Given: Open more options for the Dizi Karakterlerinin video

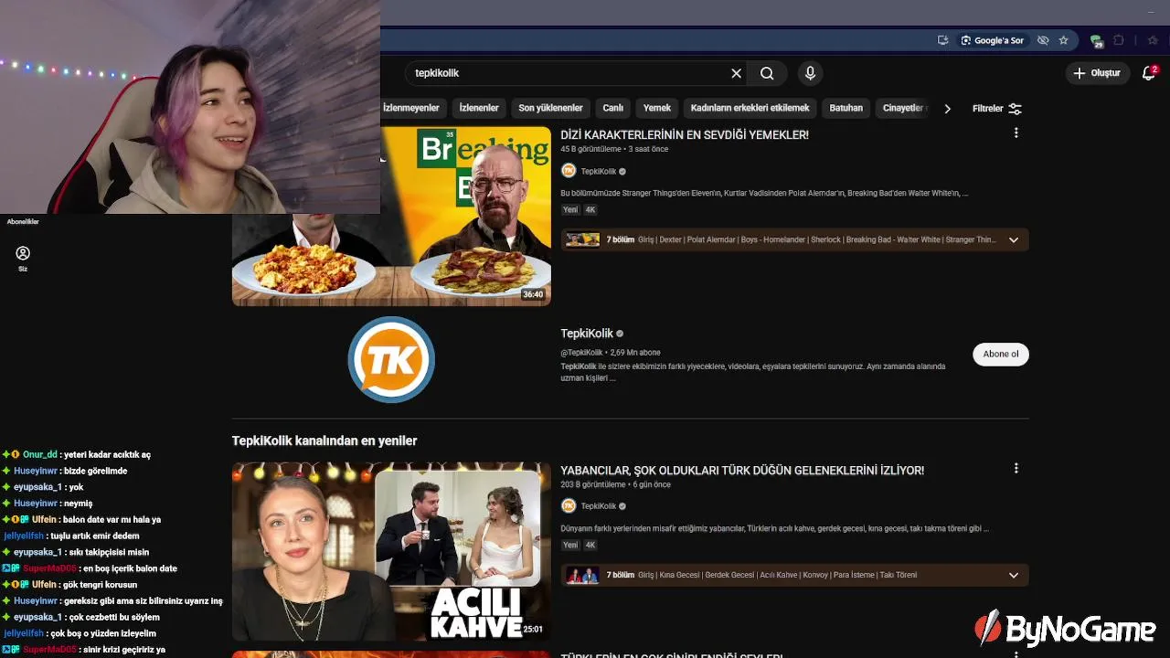Looking at the screenshot, I should [x=1016, y=133].
